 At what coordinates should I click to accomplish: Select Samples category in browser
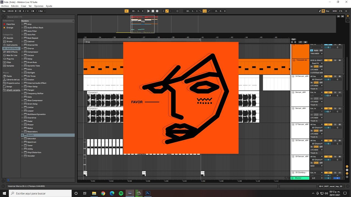coord(10,66)
